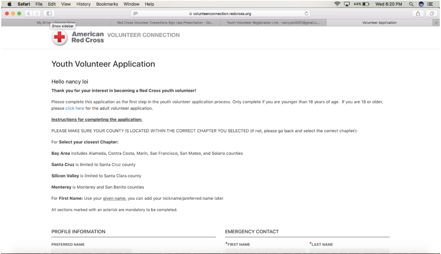Image resolution: width=441 pixels, height=254 pixels.
Task: Go back using the back arrow
Action: pos(28,13)
